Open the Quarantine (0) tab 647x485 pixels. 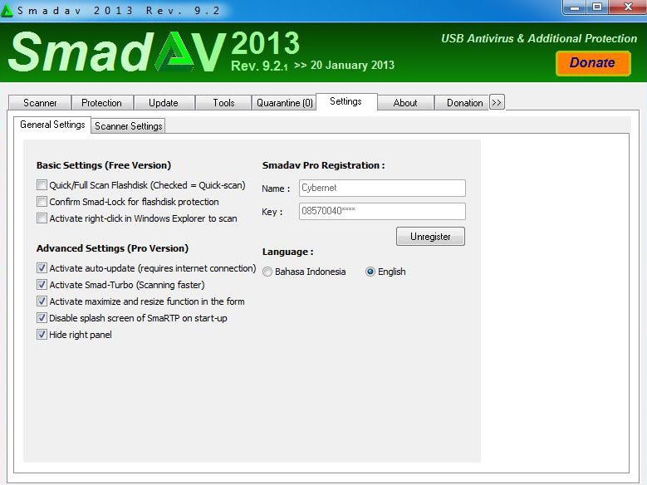pos(284,103)
